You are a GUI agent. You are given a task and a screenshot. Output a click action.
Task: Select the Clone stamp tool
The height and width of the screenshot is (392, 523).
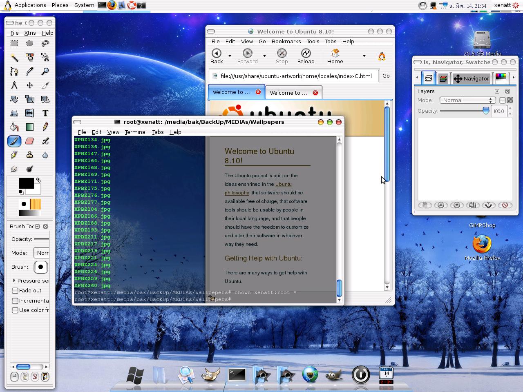pos(29,155)
